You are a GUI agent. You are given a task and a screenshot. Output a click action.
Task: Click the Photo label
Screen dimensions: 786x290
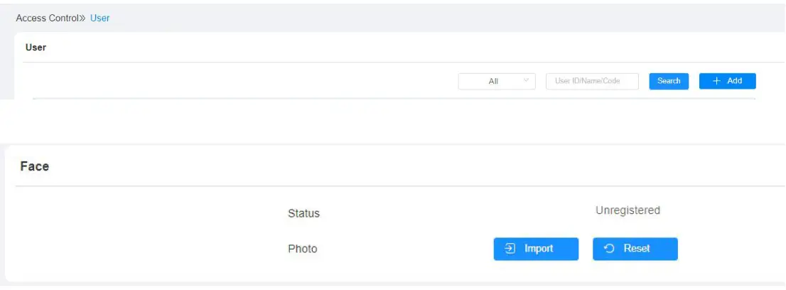point(303,249)
